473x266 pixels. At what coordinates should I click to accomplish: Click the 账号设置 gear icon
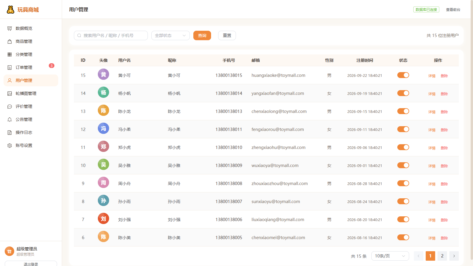coord(9,145)
